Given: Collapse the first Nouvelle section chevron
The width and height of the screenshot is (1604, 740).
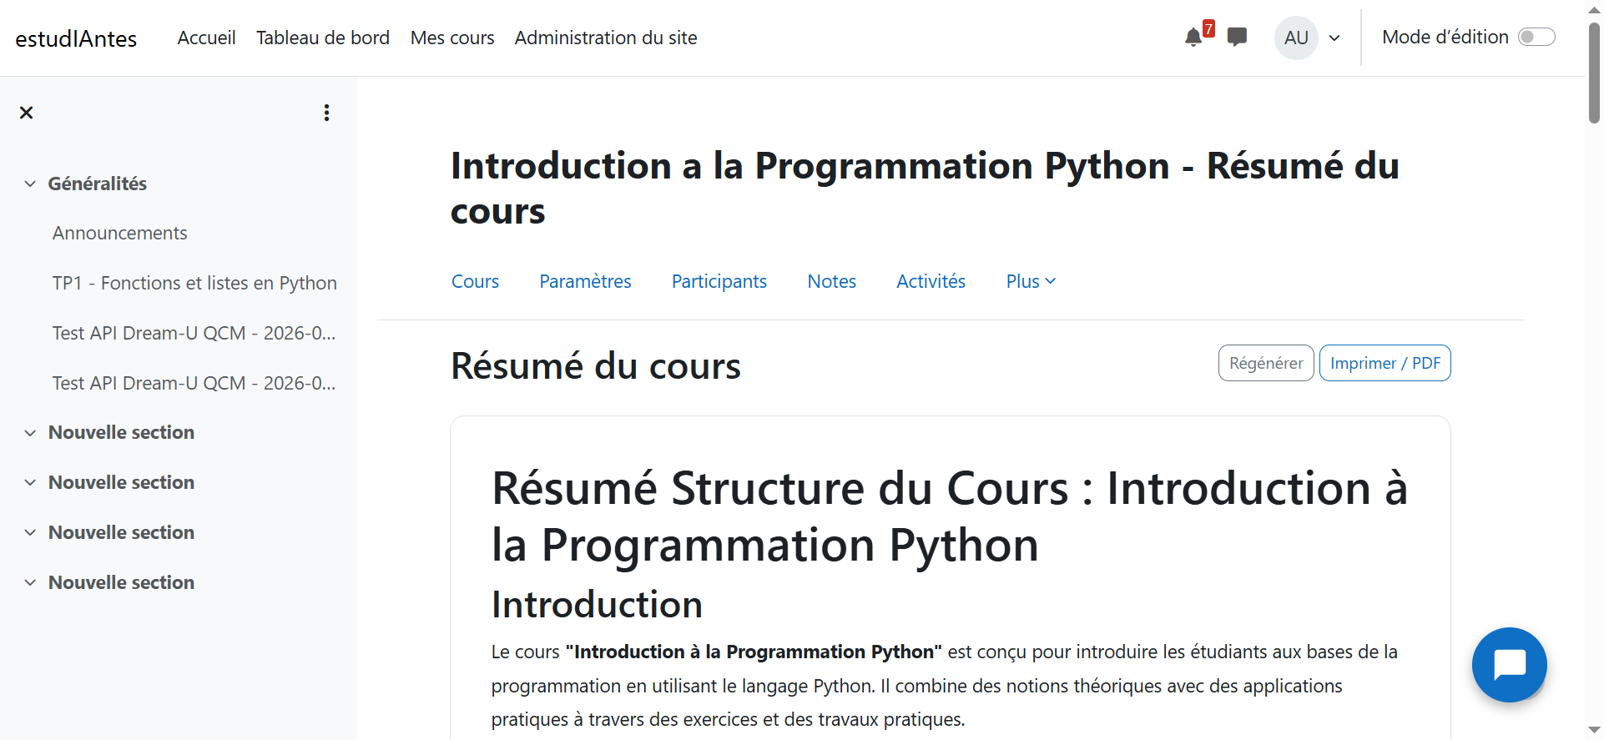Looking at the screenshot, I should pyautogui.click(x=30, y=433).
